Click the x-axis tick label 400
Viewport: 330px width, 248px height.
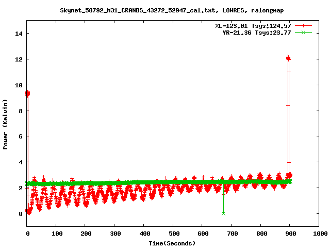click(x=144, y=234)
